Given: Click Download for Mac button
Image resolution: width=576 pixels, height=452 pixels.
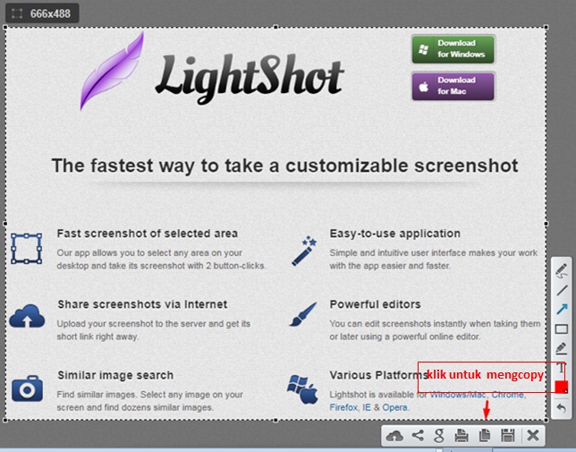Looking at the screenshot, I should [x=453, y=86].
